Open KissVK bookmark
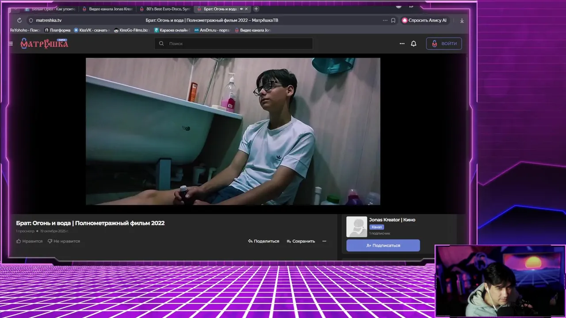This screenshot has width=566, height=318. coord(92,30)
